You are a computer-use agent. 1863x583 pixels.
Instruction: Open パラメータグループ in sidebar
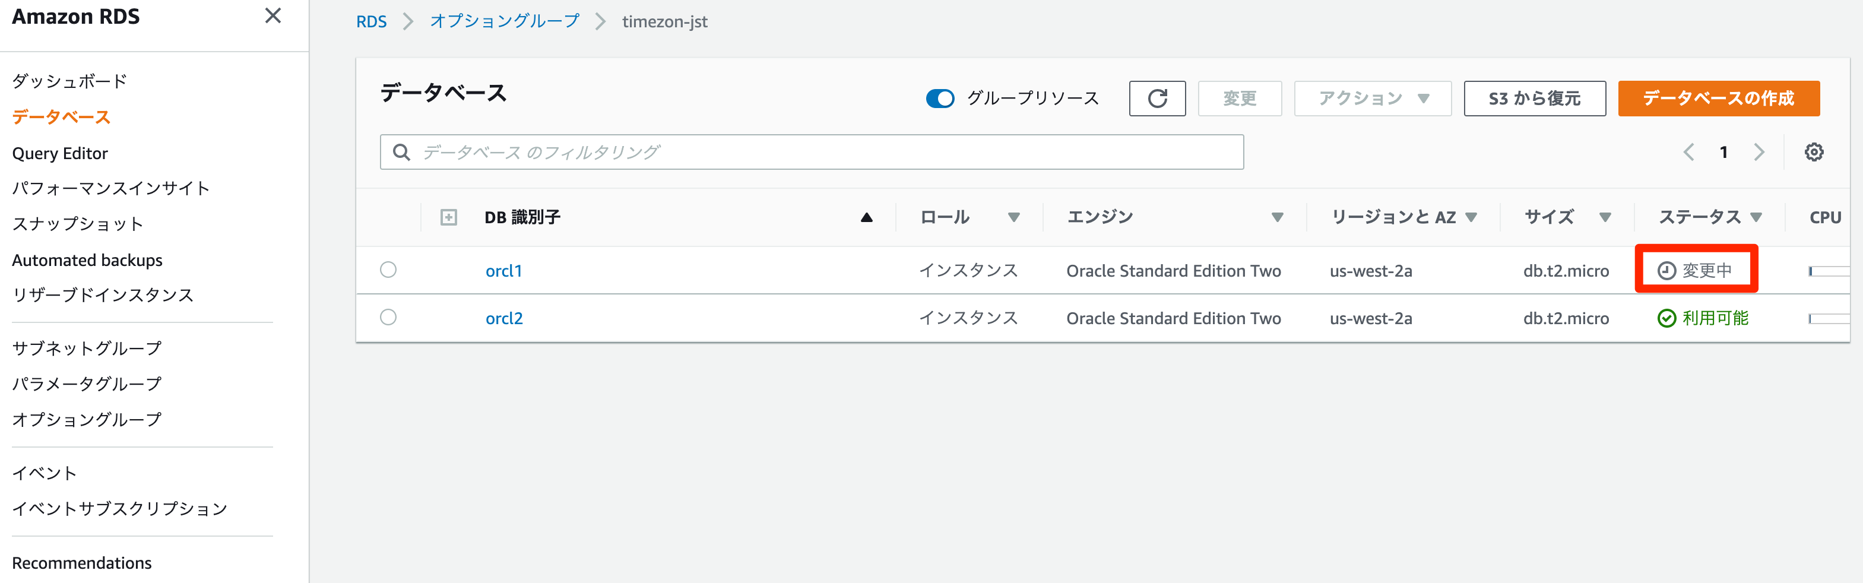87,384
